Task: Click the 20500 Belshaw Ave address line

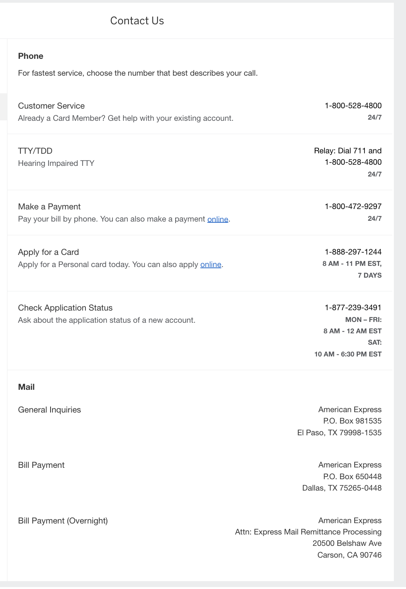Action: pyautogui.click(x=347, y=543)
